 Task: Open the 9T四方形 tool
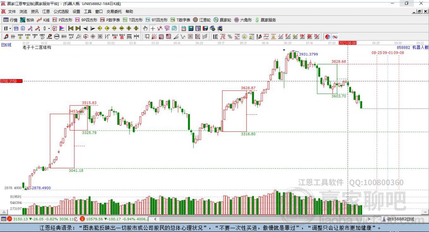pos(157,20)
